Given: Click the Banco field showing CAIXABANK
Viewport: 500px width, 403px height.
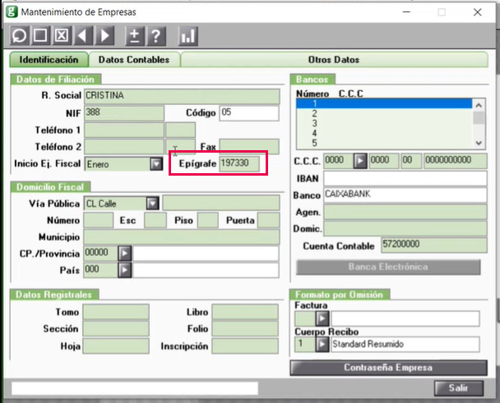Looking at the screenshot, I should click(x=405, y=195).
